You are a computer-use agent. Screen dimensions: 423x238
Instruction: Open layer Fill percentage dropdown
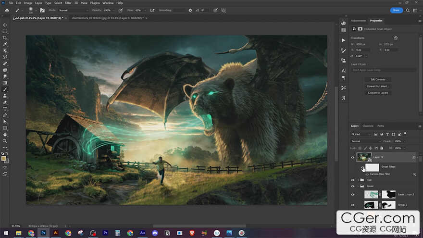(404, 148)
